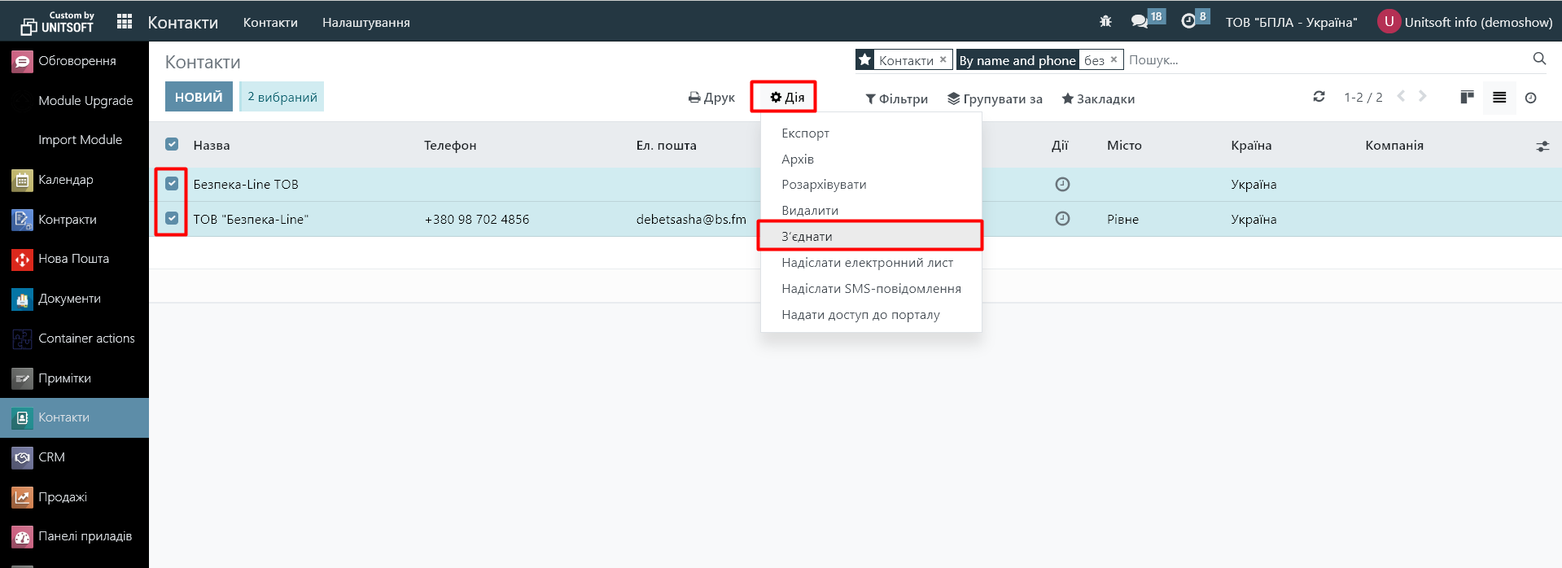Toggle the select-all checkbox in header

[x=172, y=145]
